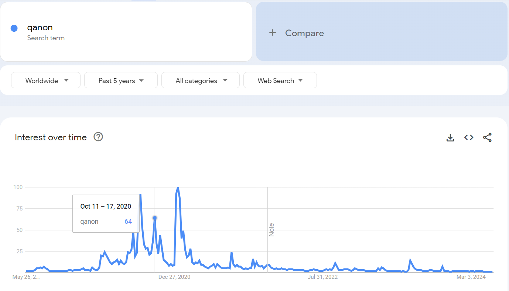Expand the Past 5 years dropdown
The width and height of the screenshot is (509, 291).
pos(121,81)
